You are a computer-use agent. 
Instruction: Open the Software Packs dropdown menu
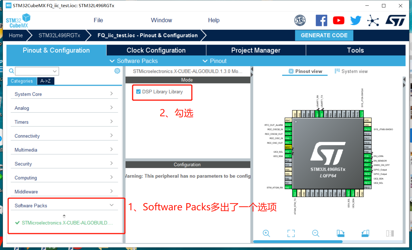(x=134, y=61)
